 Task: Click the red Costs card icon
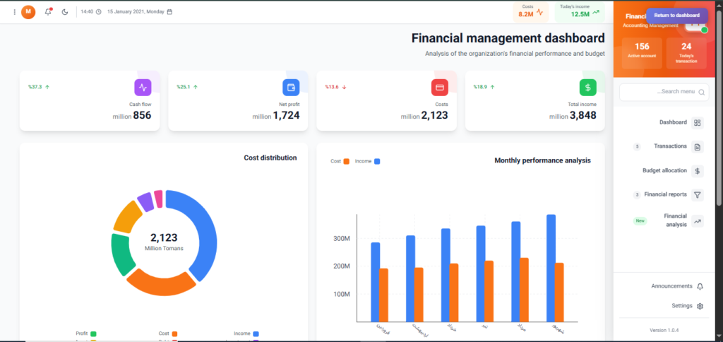click(x=439, y=88)
